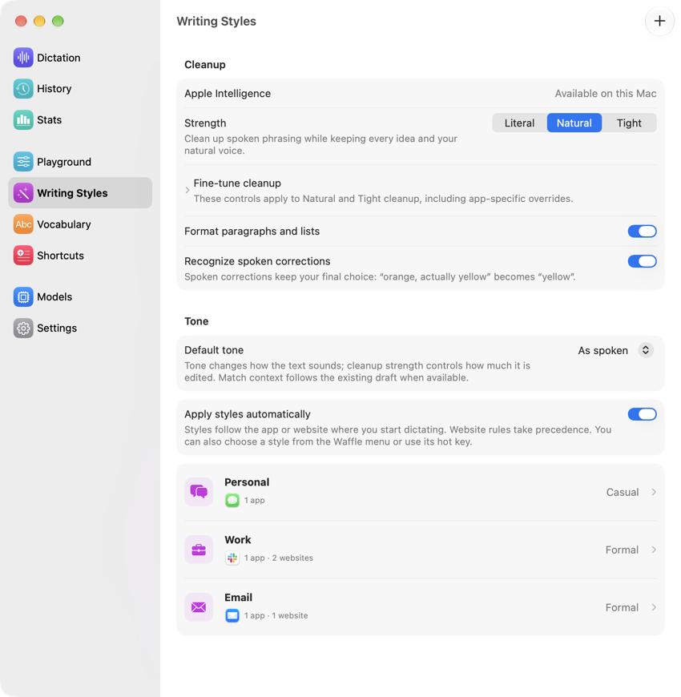Disable Apply styles automatically switch
Image resolution: width=681 pixels, height=697 pixels.
click(642, 414)
